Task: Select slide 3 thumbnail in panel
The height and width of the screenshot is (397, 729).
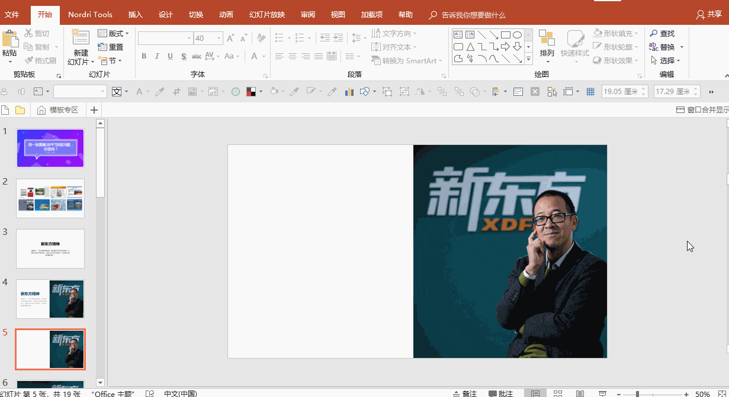Action: coord(50,248)
